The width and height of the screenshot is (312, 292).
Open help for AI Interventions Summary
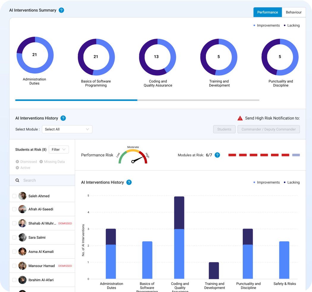tap(61, 10)
